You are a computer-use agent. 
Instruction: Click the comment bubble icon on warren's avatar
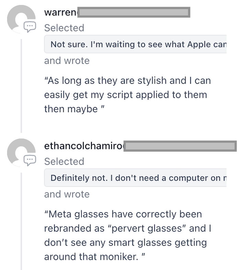coord(30,26)
